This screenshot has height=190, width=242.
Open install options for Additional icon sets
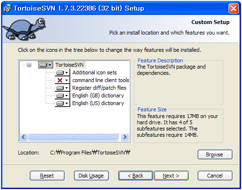click(63, 72)
